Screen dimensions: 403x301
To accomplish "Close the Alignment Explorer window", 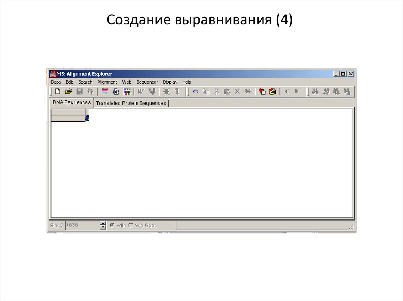I will point(351,74).
